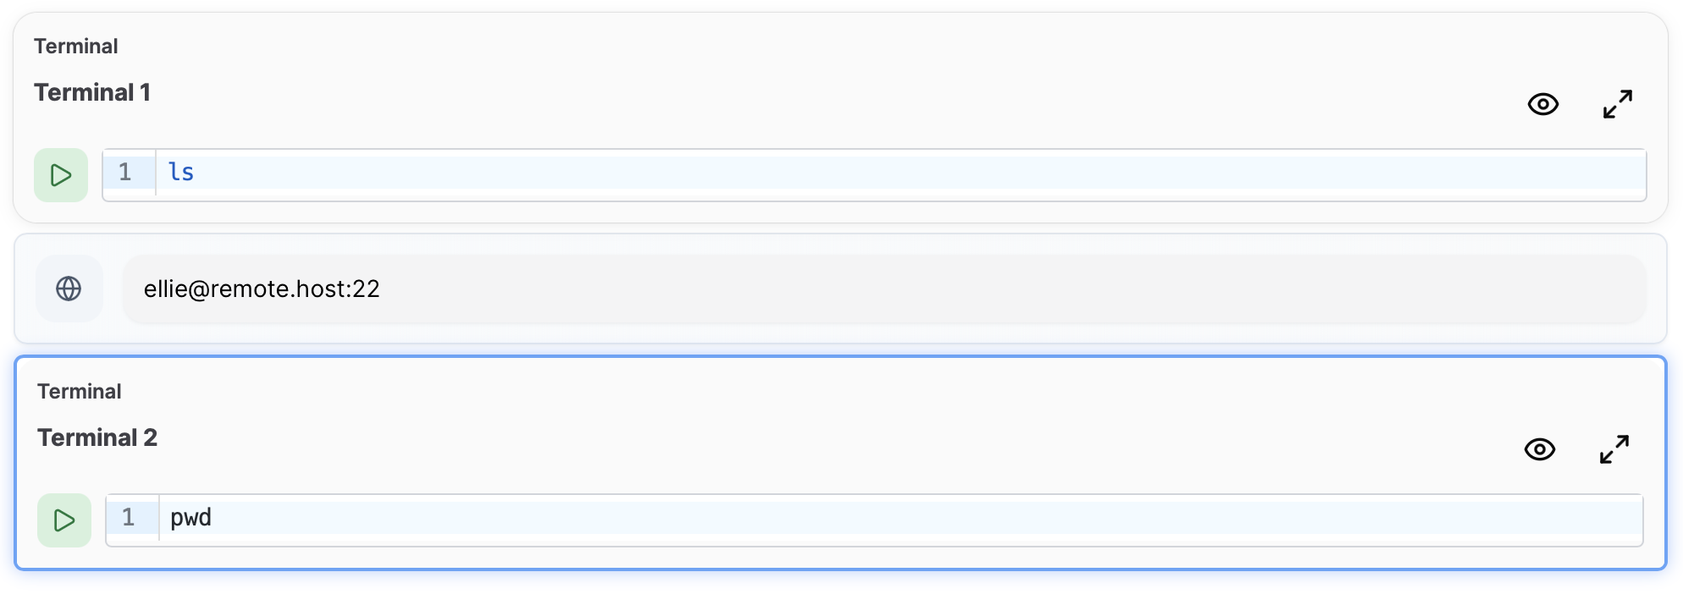Click line number 1 in Terminal 2 editor
This screenshot has width=1683, height=594.
coord(129,518)
